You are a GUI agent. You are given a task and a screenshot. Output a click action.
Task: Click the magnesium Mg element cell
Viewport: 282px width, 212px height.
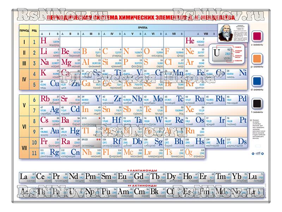point(70,63)
